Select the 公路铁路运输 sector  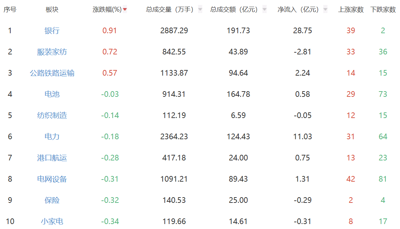click(52, 73)
